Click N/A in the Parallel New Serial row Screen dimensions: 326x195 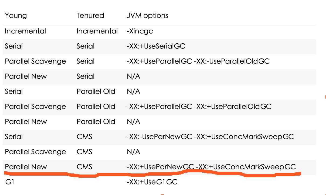pyautogui.click(x=133, y=76)
